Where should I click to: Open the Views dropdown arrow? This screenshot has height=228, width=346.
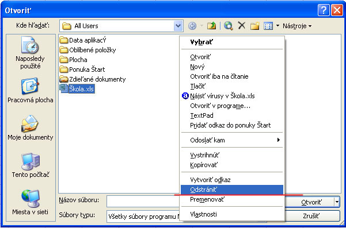[278, 26]
